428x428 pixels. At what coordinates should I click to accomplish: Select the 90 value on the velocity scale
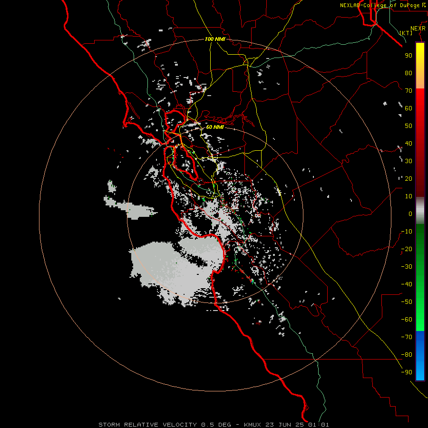coord(409,56)
